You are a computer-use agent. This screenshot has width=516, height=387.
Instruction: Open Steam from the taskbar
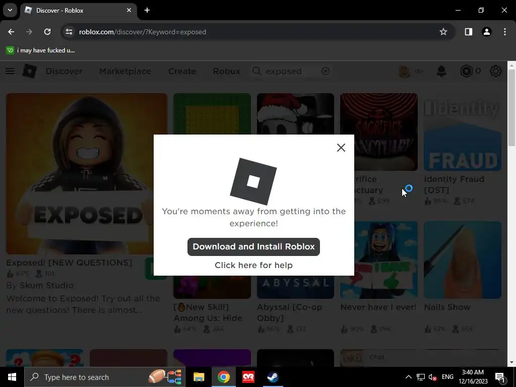point(273,377)
